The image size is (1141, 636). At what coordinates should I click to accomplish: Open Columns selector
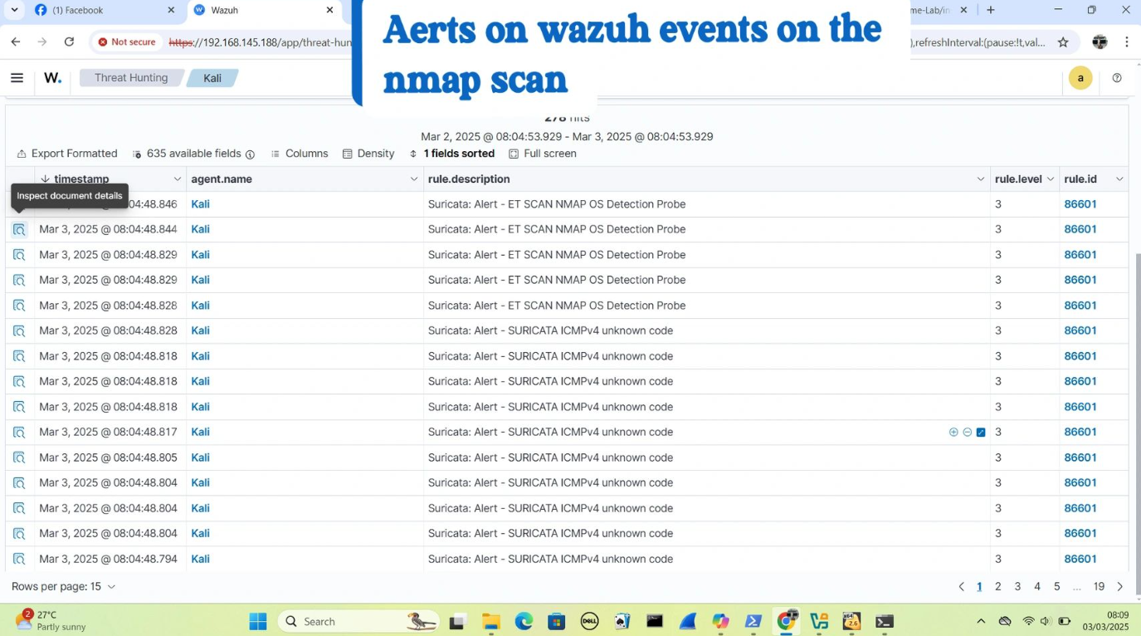pos(299,154)
